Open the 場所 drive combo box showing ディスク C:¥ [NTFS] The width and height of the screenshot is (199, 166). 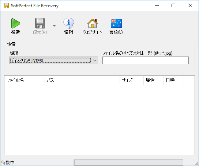pyautogui.click(x=53, y=61)
